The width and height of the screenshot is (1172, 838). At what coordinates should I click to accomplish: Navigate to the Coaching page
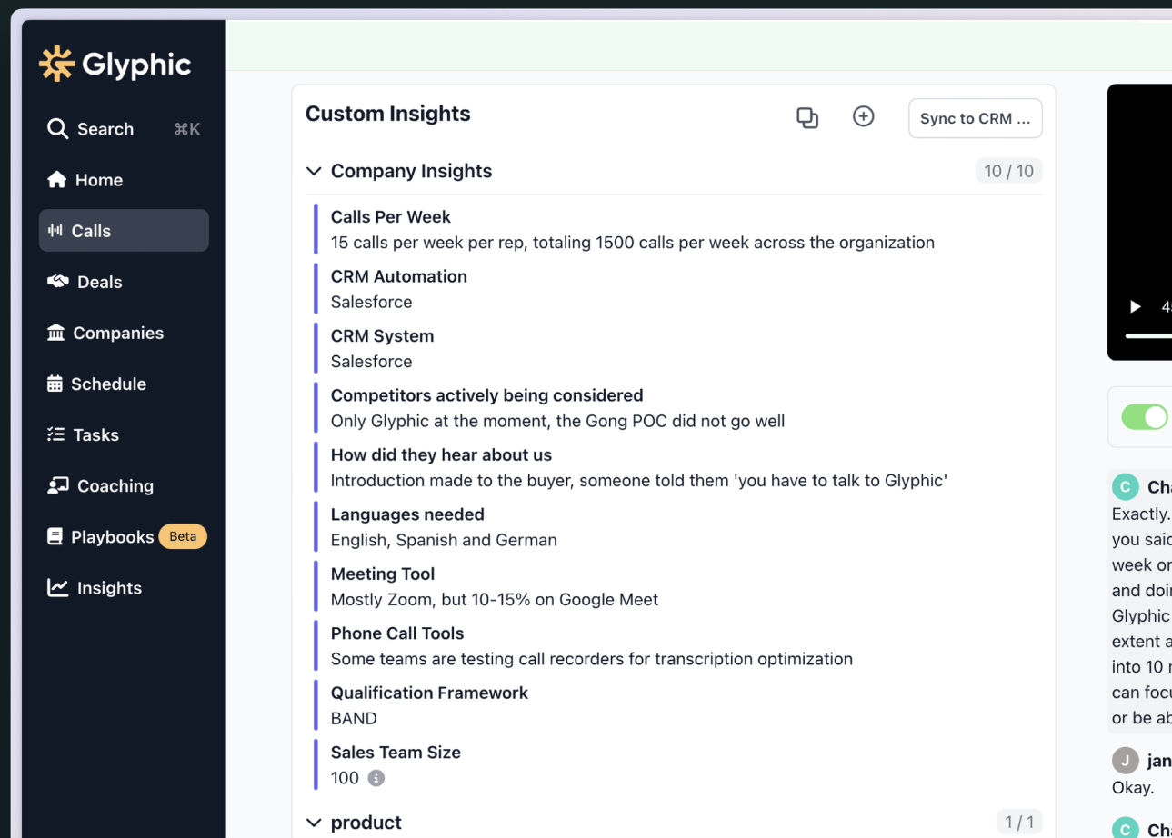pos(115,485)
